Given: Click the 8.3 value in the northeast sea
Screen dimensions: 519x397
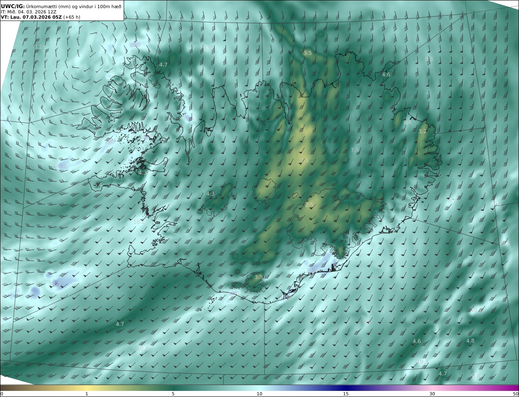Looking at the screenshot, I should (x=429, y=59).
